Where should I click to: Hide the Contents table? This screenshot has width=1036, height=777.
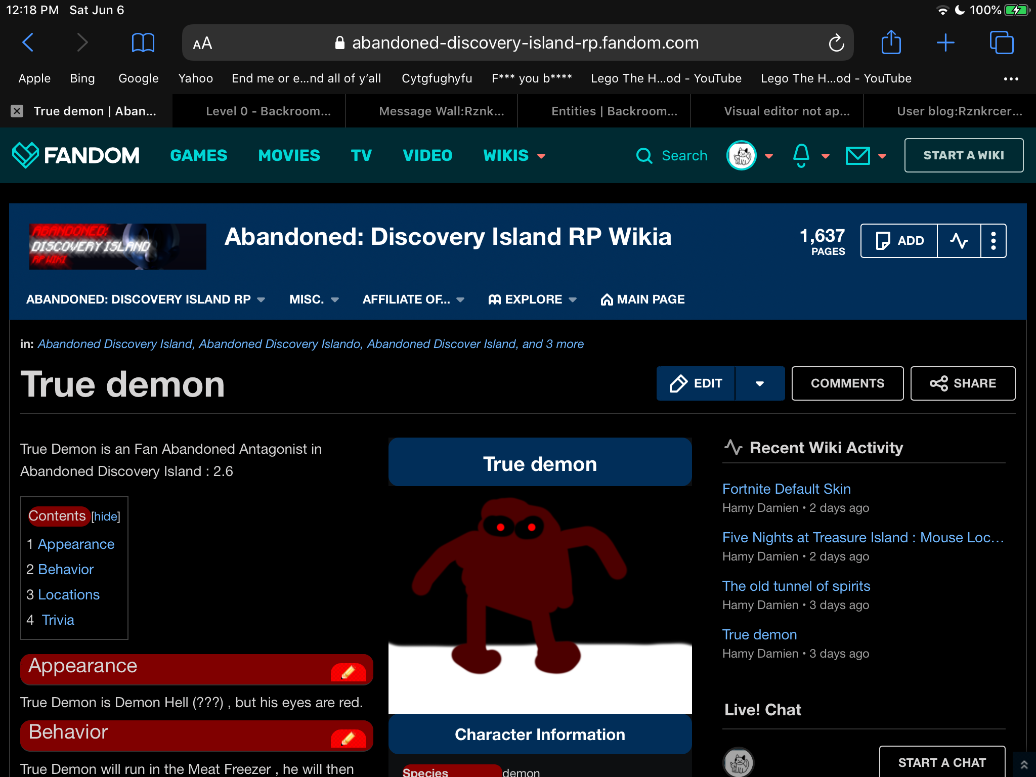[106, 516]
